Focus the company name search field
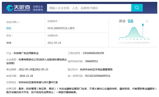 (x=89, y=8)
